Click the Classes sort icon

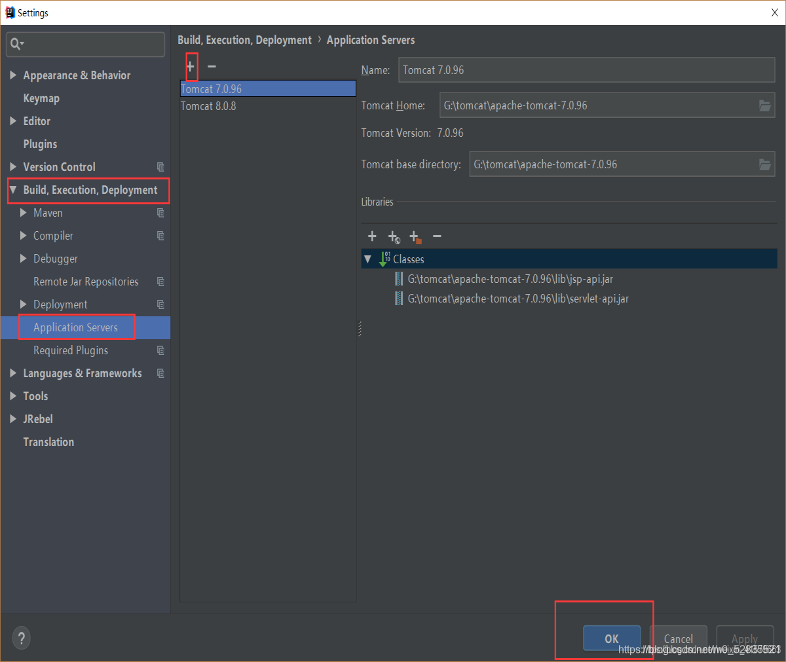(x=384, y=259)
